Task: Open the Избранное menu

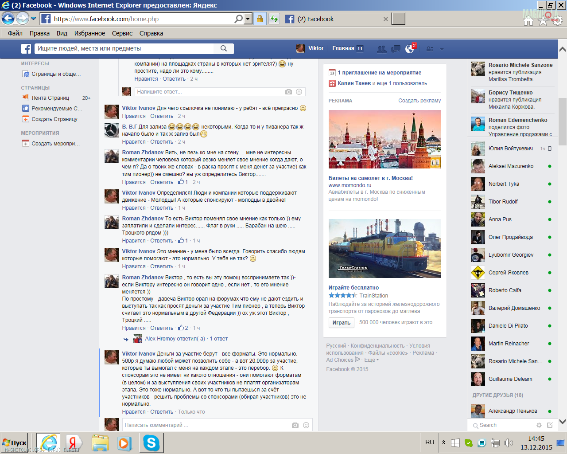Action: coord(89,33)
